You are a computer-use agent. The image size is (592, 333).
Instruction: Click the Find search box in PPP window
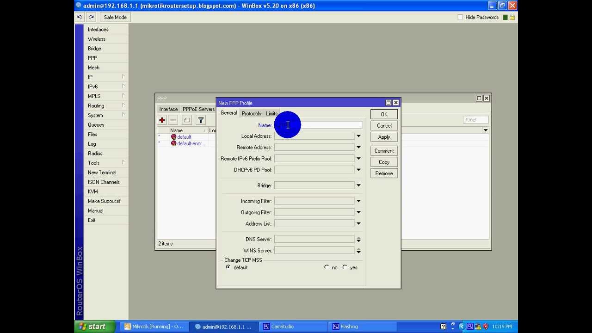(475, 120)
